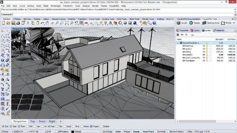Select the Polyline tool in left sidebar
Viewport: 237px width, 133px height.
click(x=3, y=36)
